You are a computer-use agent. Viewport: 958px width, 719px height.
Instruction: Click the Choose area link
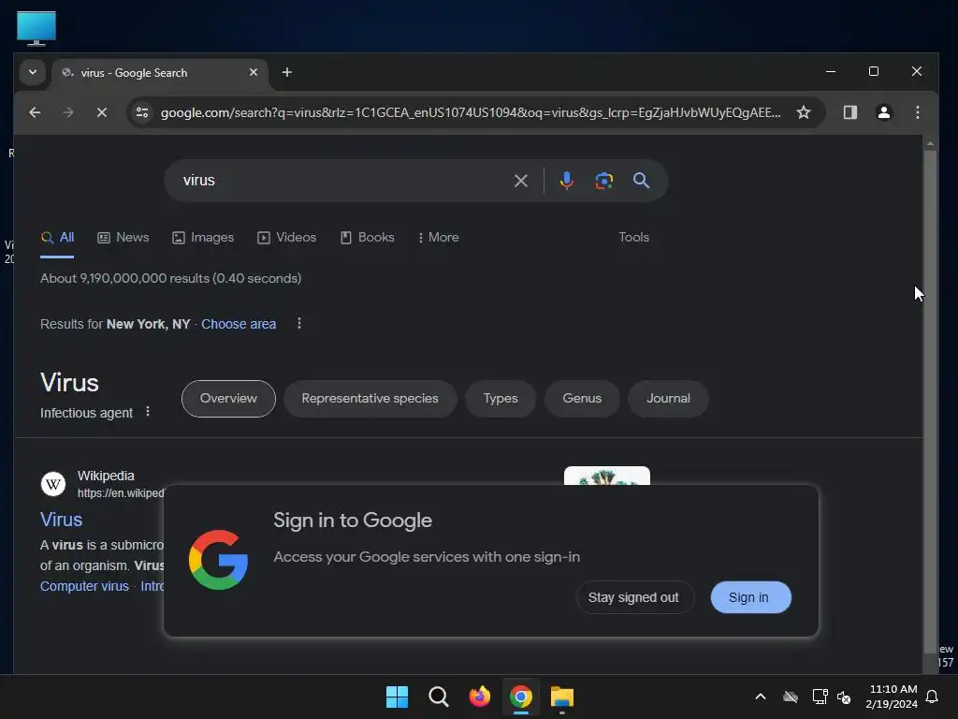pyautogui.click(x=239, y=324)
